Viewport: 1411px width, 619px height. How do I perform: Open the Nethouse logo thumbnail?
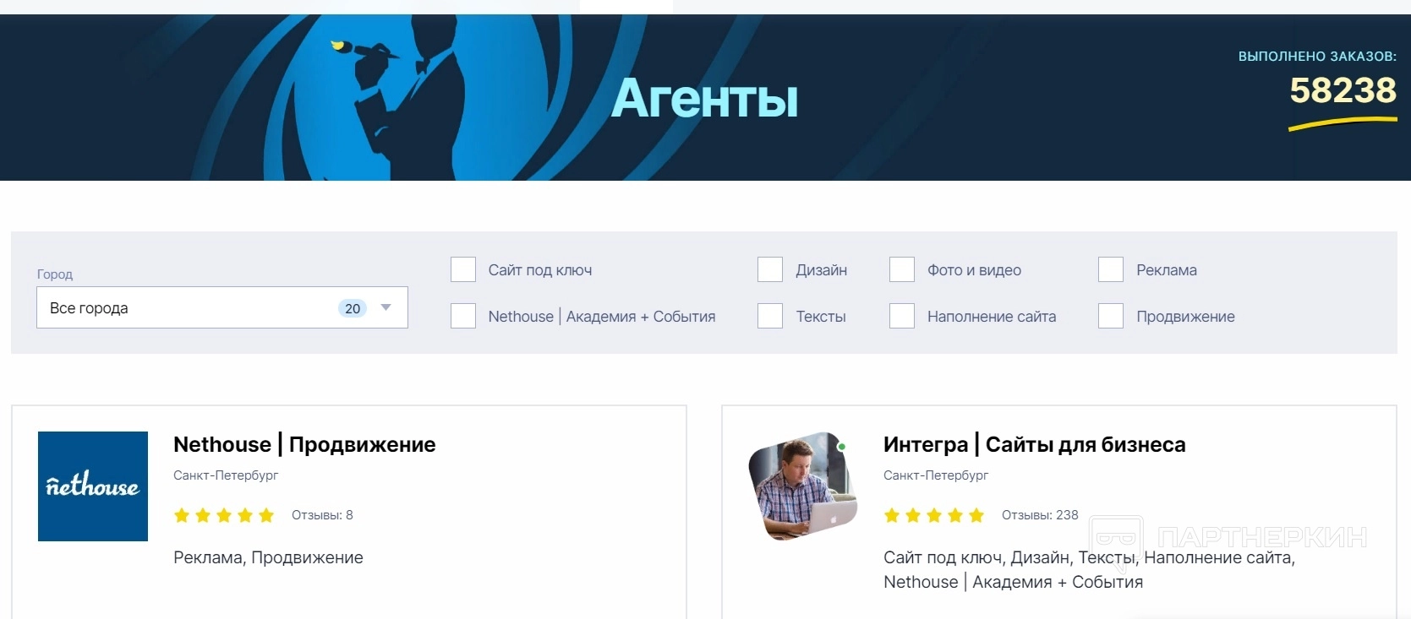(93, 486)
